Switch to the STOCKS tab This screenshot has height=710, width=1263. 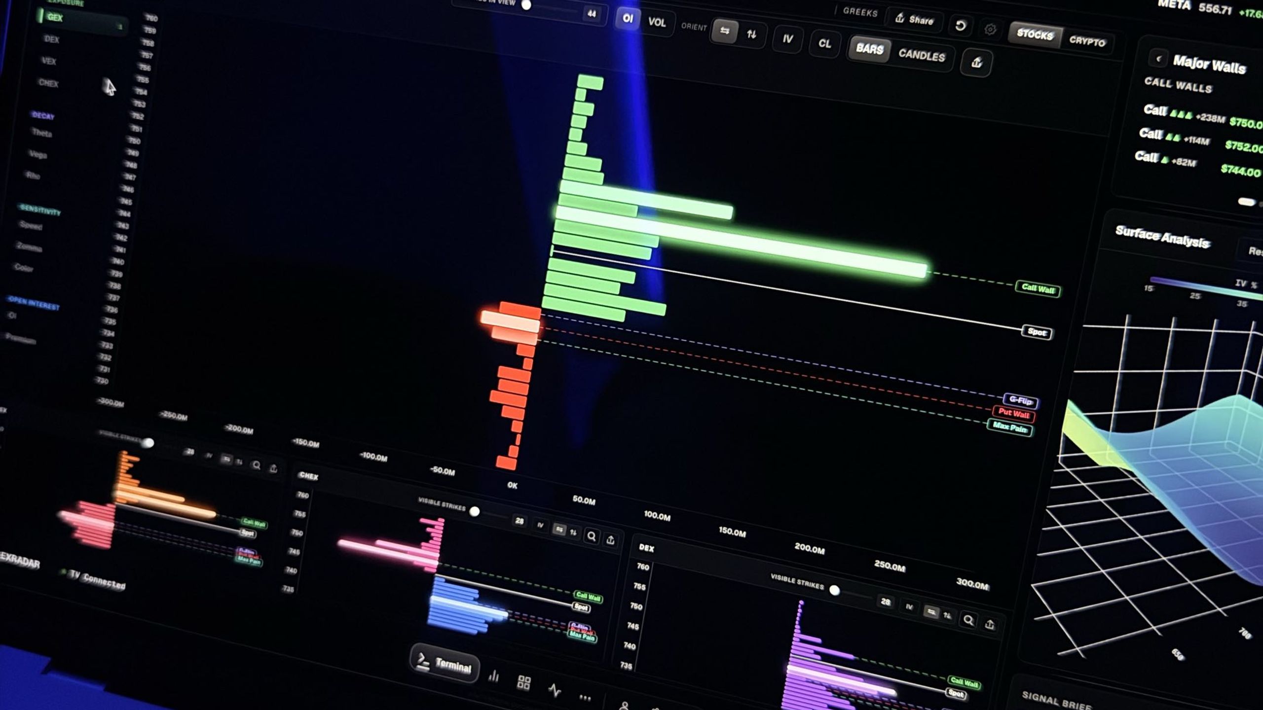tap(1035, 34)
